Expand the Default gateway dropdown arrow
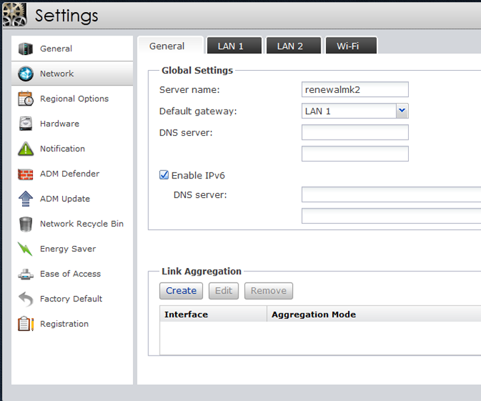This screenshot has height=401, width=481. [x=402, y=111]
